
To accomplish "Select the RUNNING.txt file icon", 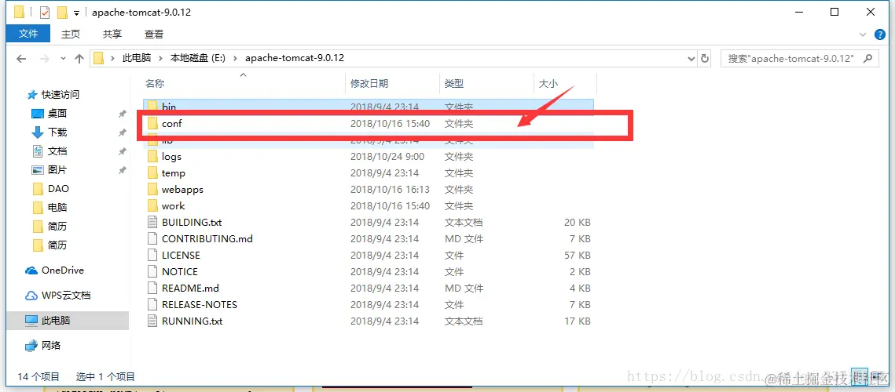I will tap(152, 321).
